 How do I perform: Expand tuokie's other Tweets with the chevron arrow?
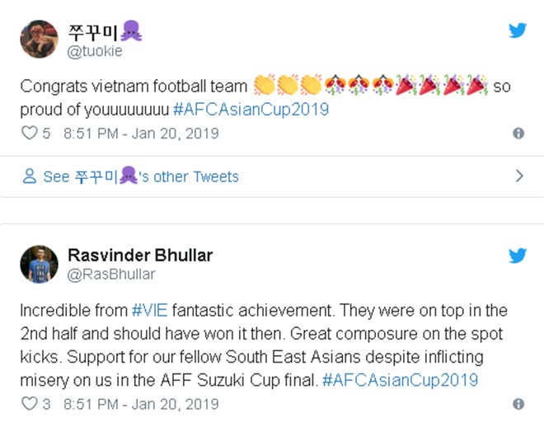519,176
